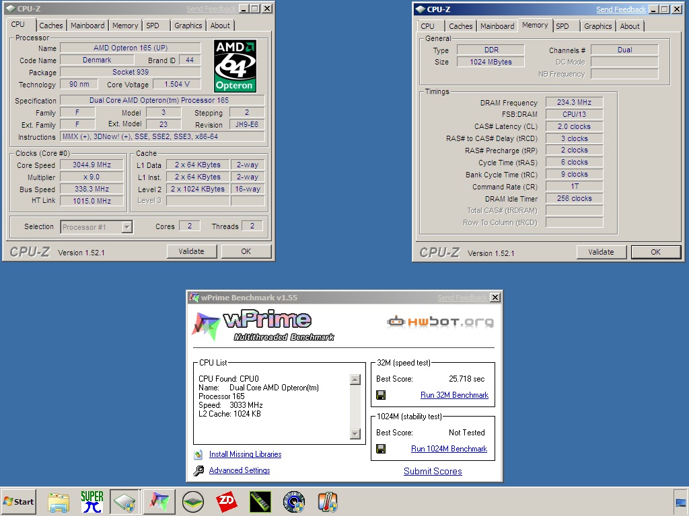Image resolution: width=689 pixels, height=516 pixels.
Task: Click the Name field AMD Opteron 165 (UP)
Action: [131, 48]
